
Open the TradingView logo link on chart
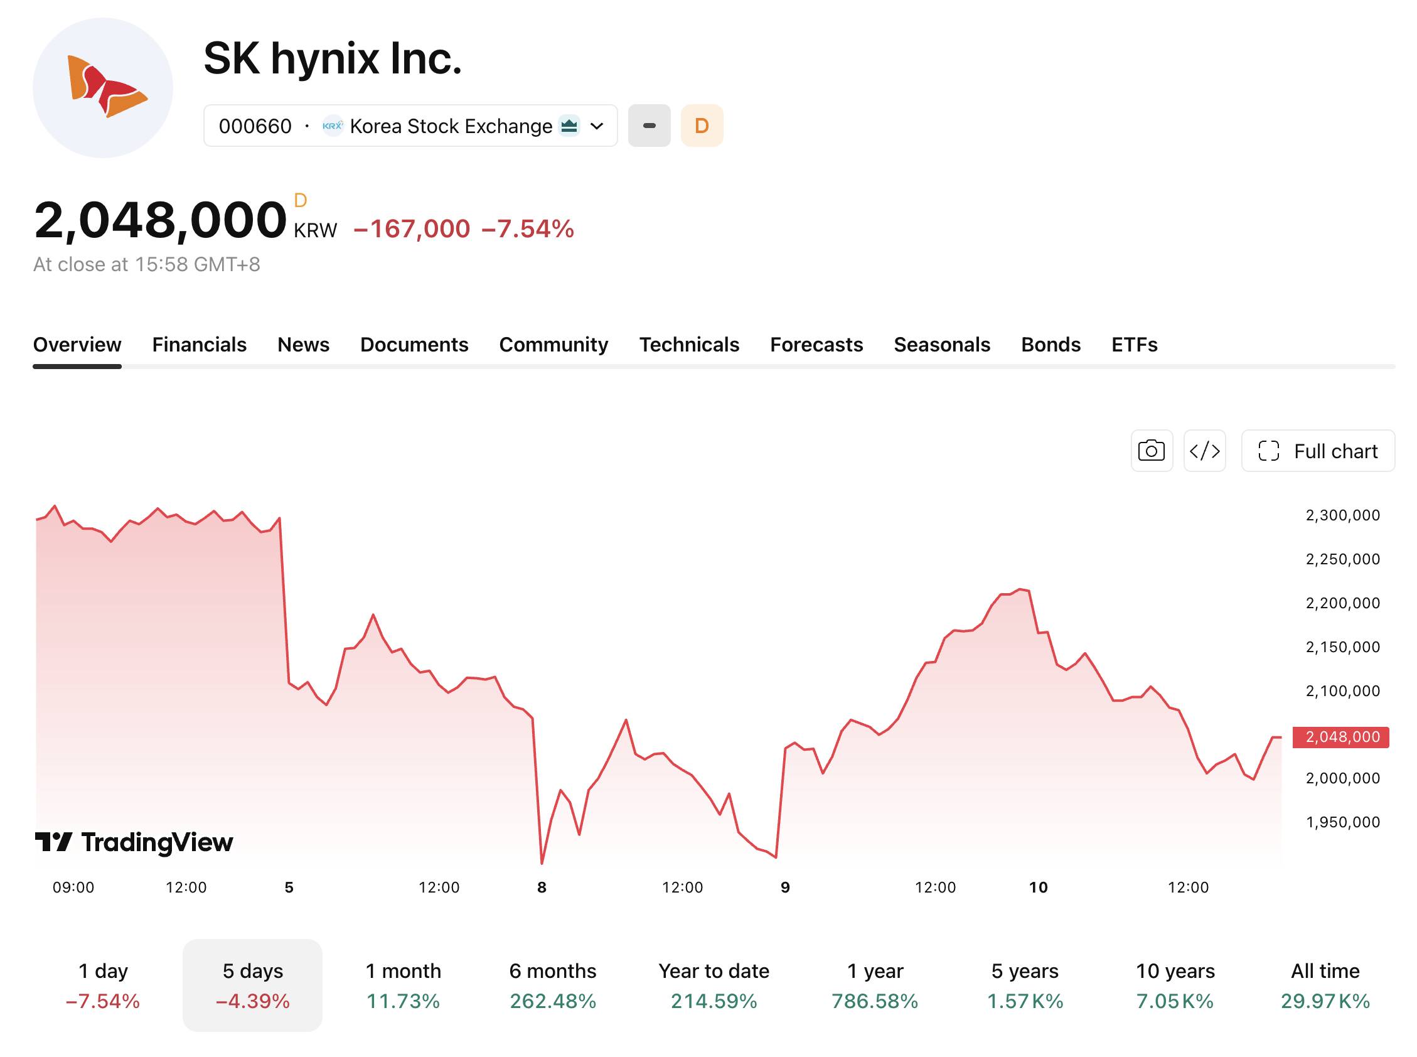tap(134, 842)
